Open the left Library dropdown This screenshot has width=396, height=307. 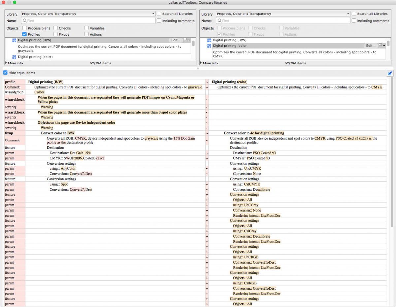[88, 14]
